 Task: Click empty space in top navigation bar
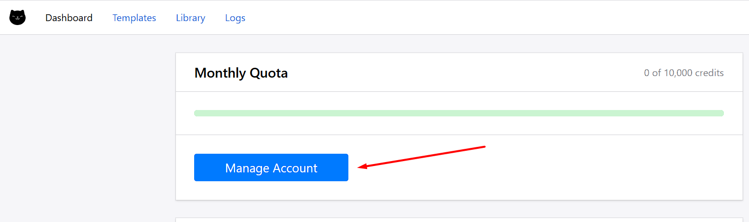(x=493, y=18)
